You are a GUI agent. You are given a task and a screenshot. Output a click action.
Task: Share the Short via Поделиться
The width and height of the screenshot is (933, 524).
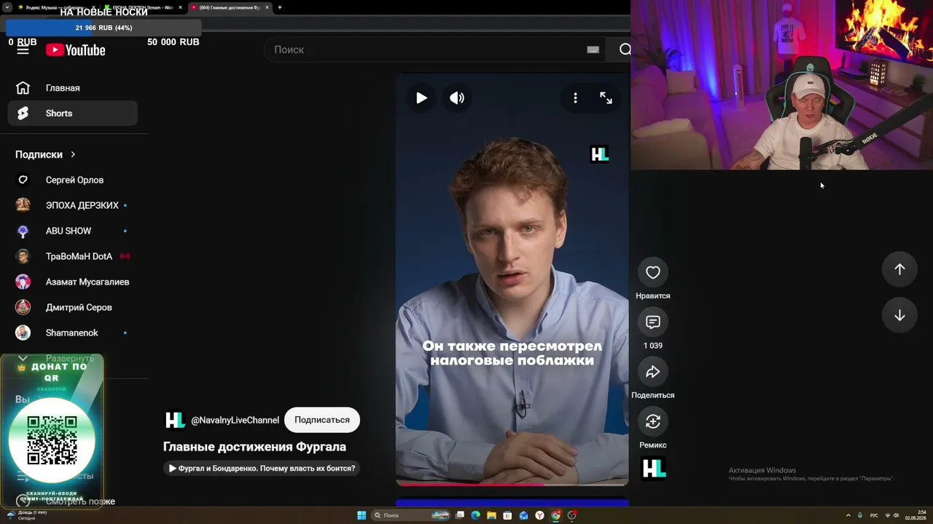click(653, 372)
